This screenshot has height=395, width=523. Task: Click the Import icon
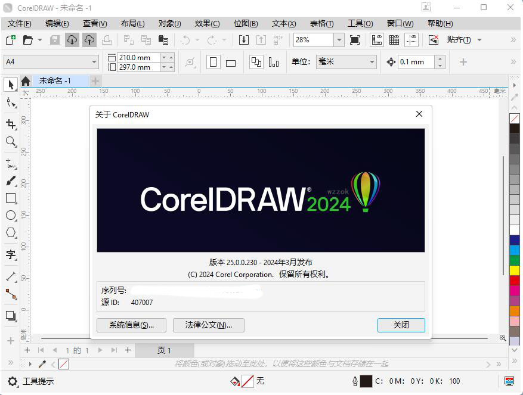244,40
